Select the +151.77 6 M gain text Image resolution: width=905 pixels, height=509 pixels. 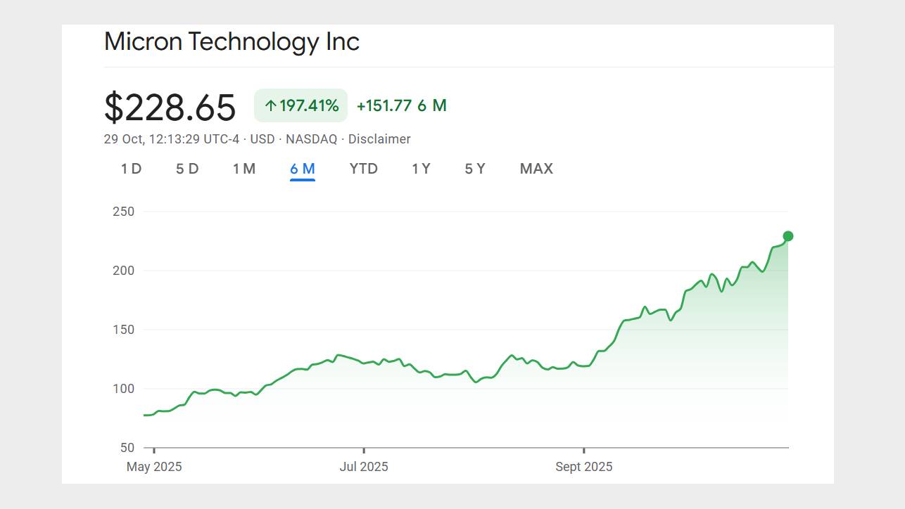coord(402,105)
